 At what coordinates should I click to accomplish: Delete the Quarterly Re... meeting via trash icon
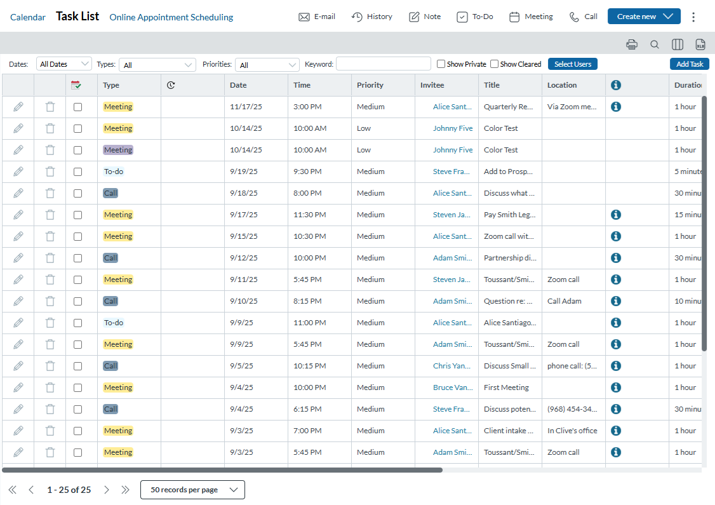(50, 107)
